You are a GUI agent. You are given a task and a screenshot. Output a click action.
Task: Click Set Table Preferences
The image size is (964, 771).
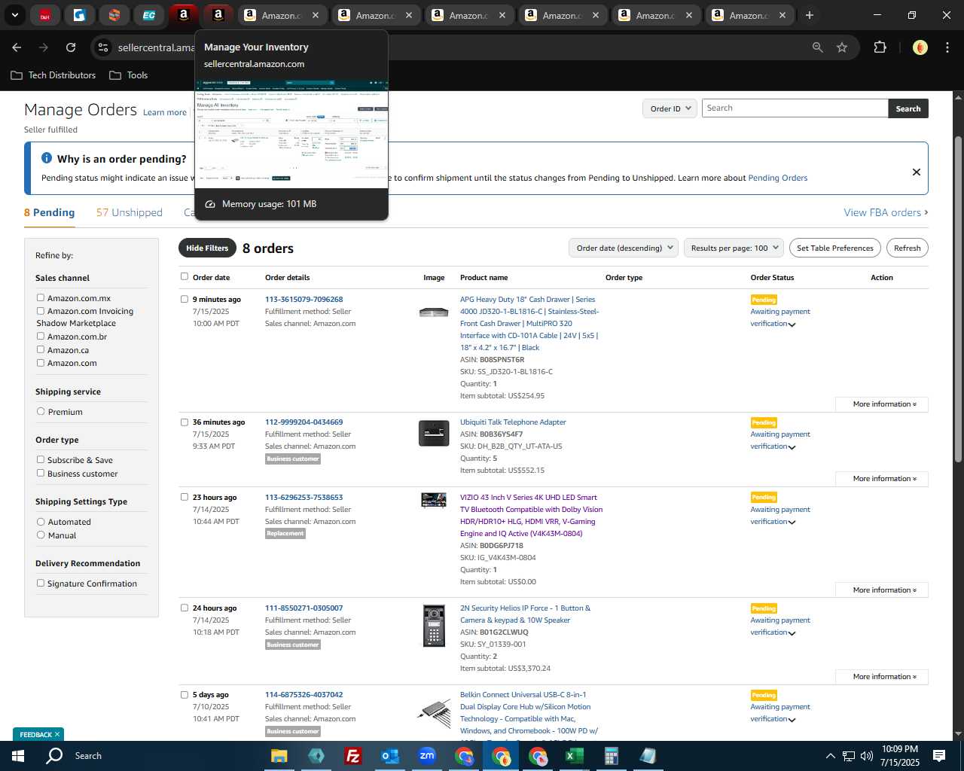tap(835, 248)
